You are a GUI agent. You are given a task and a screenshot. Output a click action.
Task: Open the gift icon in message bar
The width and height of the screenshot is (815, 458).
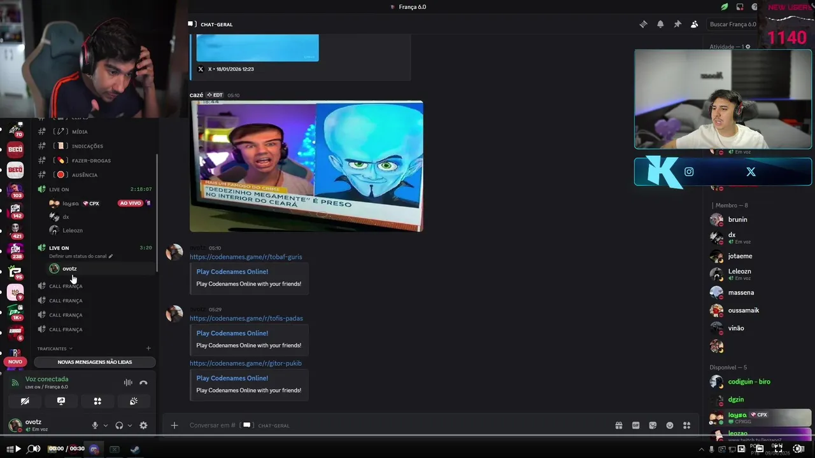618,426
